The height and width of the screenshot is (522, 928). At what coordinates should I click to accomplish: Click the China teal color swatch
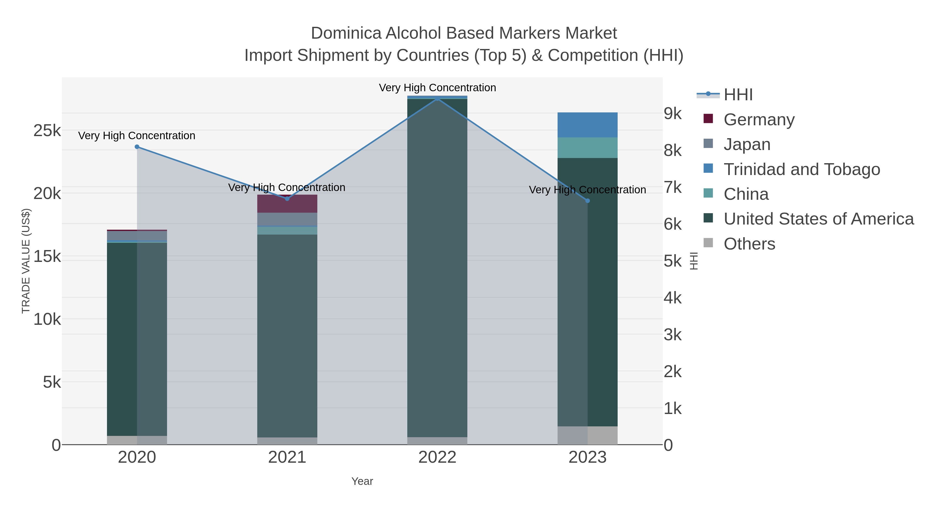click(x=708, y=193)
